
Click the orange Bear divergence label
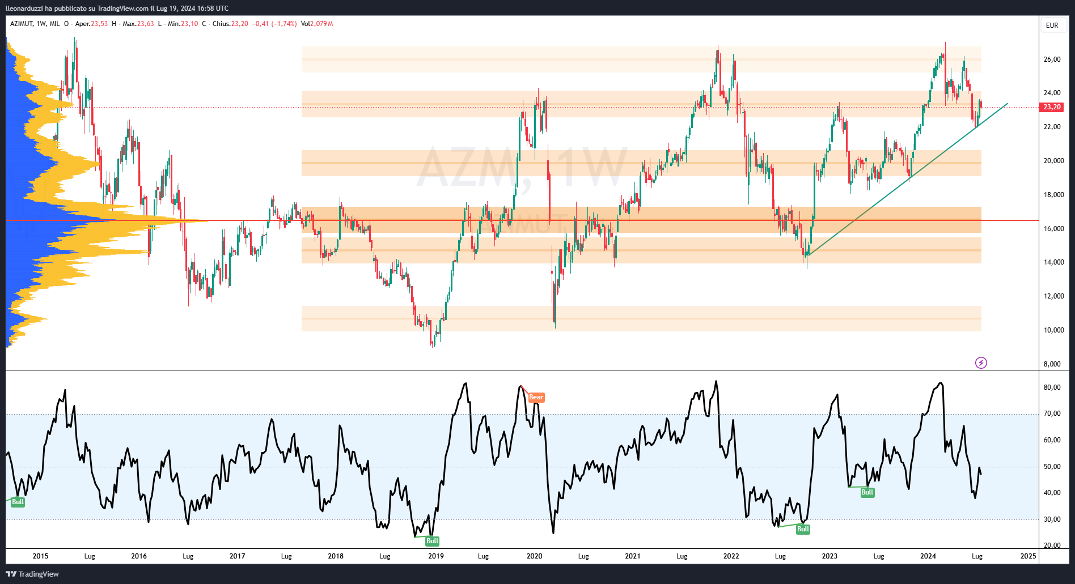point(536,397)
